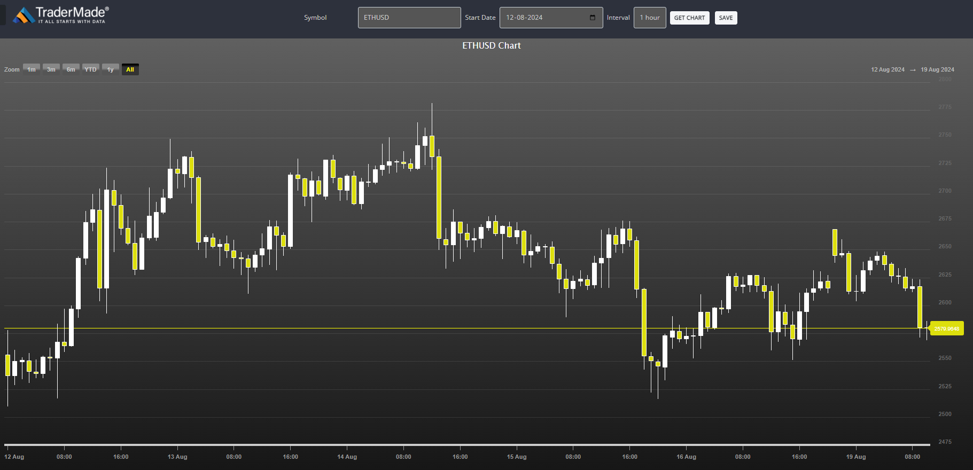Viewport: 973px width, 470px height.
Task: Click the 2475 price axis label
Action: pos(945,442)
